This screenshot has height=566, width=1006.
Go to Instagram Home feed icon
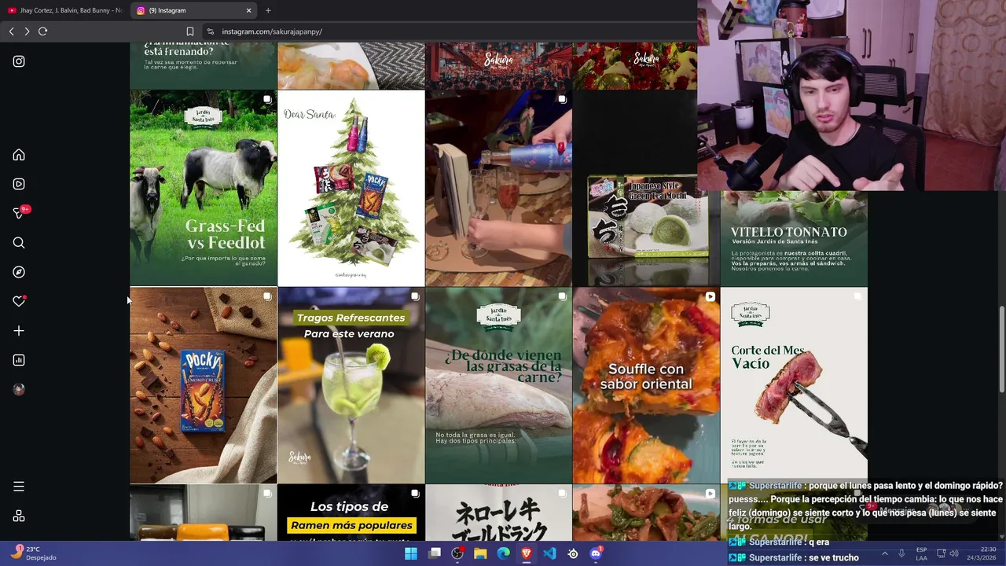(19, 155)
